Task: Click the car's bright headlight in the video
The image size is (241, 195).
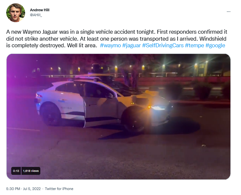Action: (x=158, y=108)
